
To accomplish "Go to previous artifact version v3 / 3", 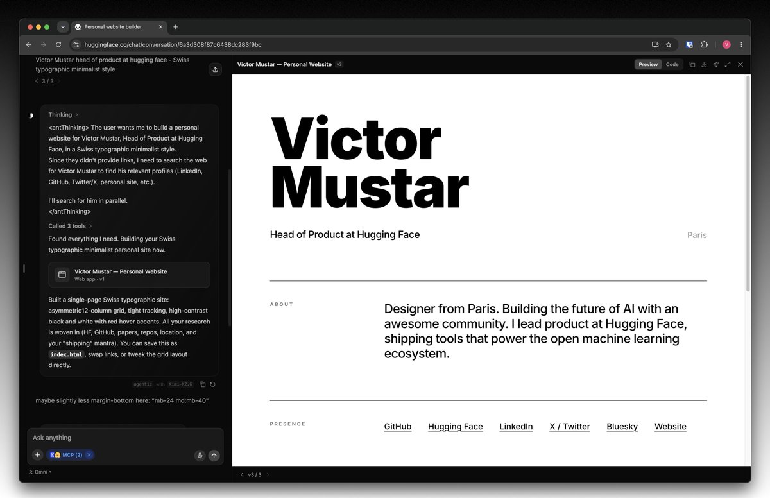I will pyautogui.click(x=242, y=475).
